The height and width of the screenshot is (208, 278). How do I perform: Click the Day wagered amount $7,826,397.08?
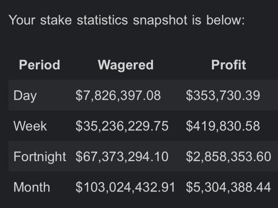tap(118, 96)
